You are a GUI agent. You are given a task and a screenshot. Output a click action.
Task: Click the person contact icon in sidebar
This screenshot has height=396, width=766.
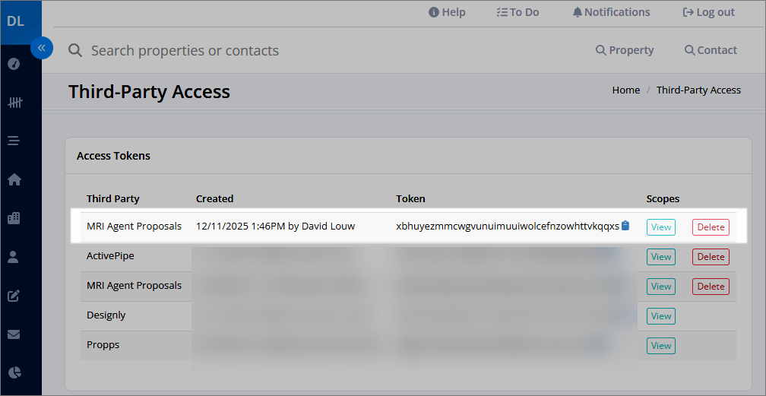pyautogui.click(x=13, y=257)
